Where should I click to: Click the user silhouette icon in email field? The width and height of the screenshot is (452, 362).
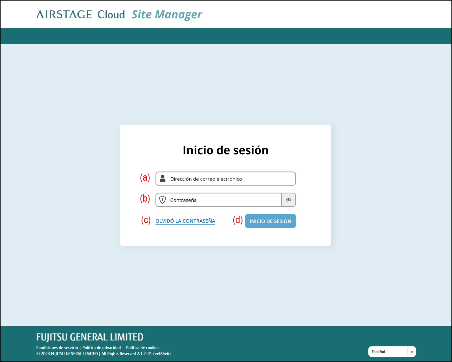tap(163, 178)
